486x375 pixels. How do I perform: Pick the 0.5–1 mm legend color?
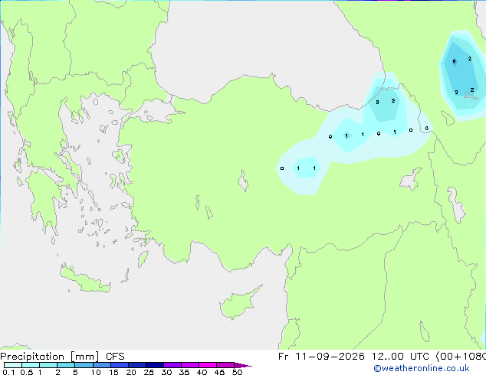click(31, 365)
